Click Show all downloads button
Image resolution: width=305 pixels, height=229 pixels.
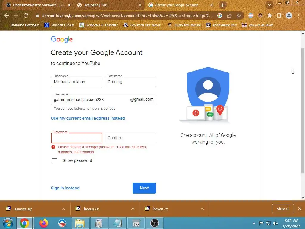point(283,209)
